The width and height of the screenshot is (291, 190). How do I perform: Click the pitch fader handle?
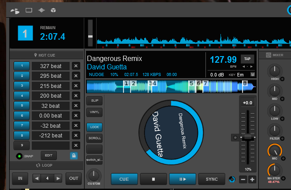click(248, 137)
